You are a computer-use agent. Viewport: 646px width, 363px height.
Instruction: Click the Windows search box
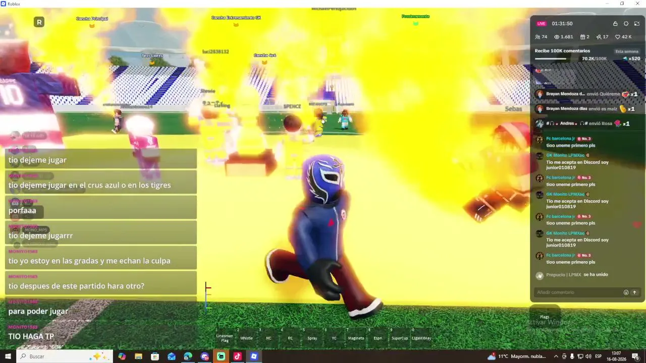[66, 356]
